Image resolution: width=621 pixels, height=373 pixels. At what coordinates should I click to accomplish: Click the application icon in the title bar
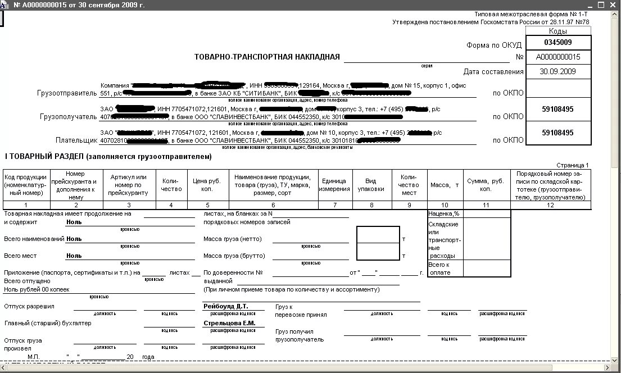(x=4, y=4)
